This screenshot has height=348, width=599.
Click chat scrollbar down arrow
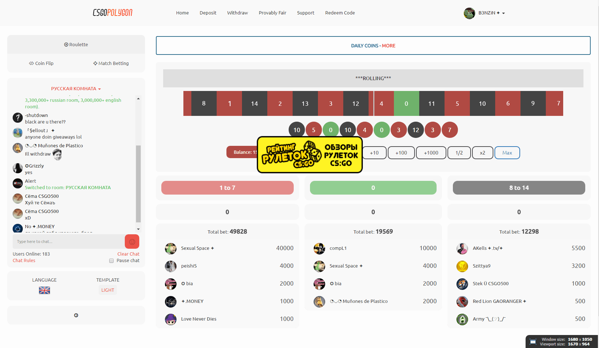click(x=138, y=229)
